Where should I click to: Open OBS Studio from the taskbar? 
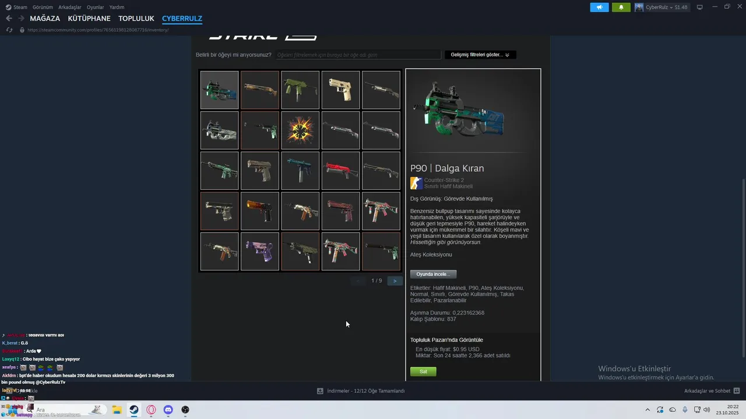click(x=185, y=410)
